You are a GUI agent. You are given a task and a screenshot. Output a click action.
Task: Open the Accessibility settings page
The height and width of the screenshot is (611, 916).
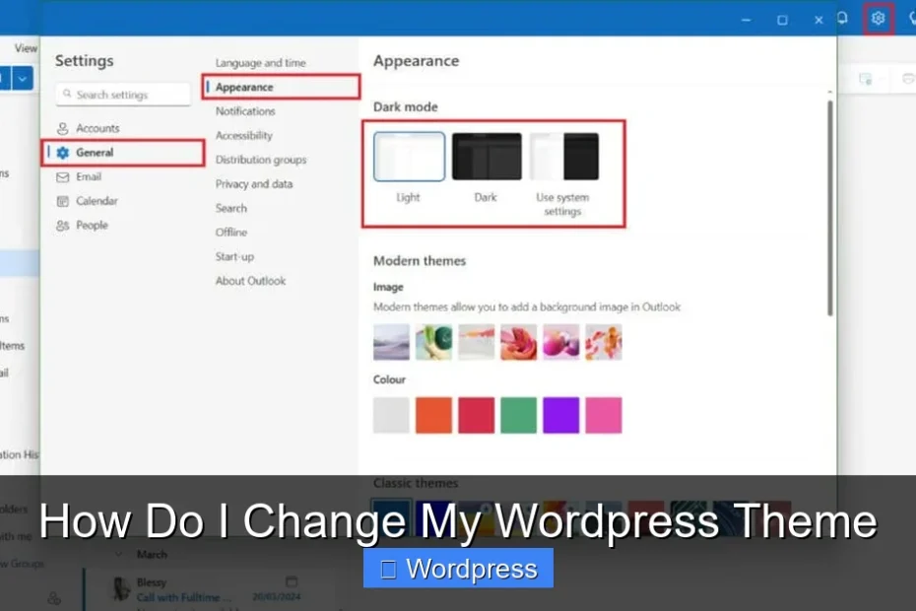point(244,136)
